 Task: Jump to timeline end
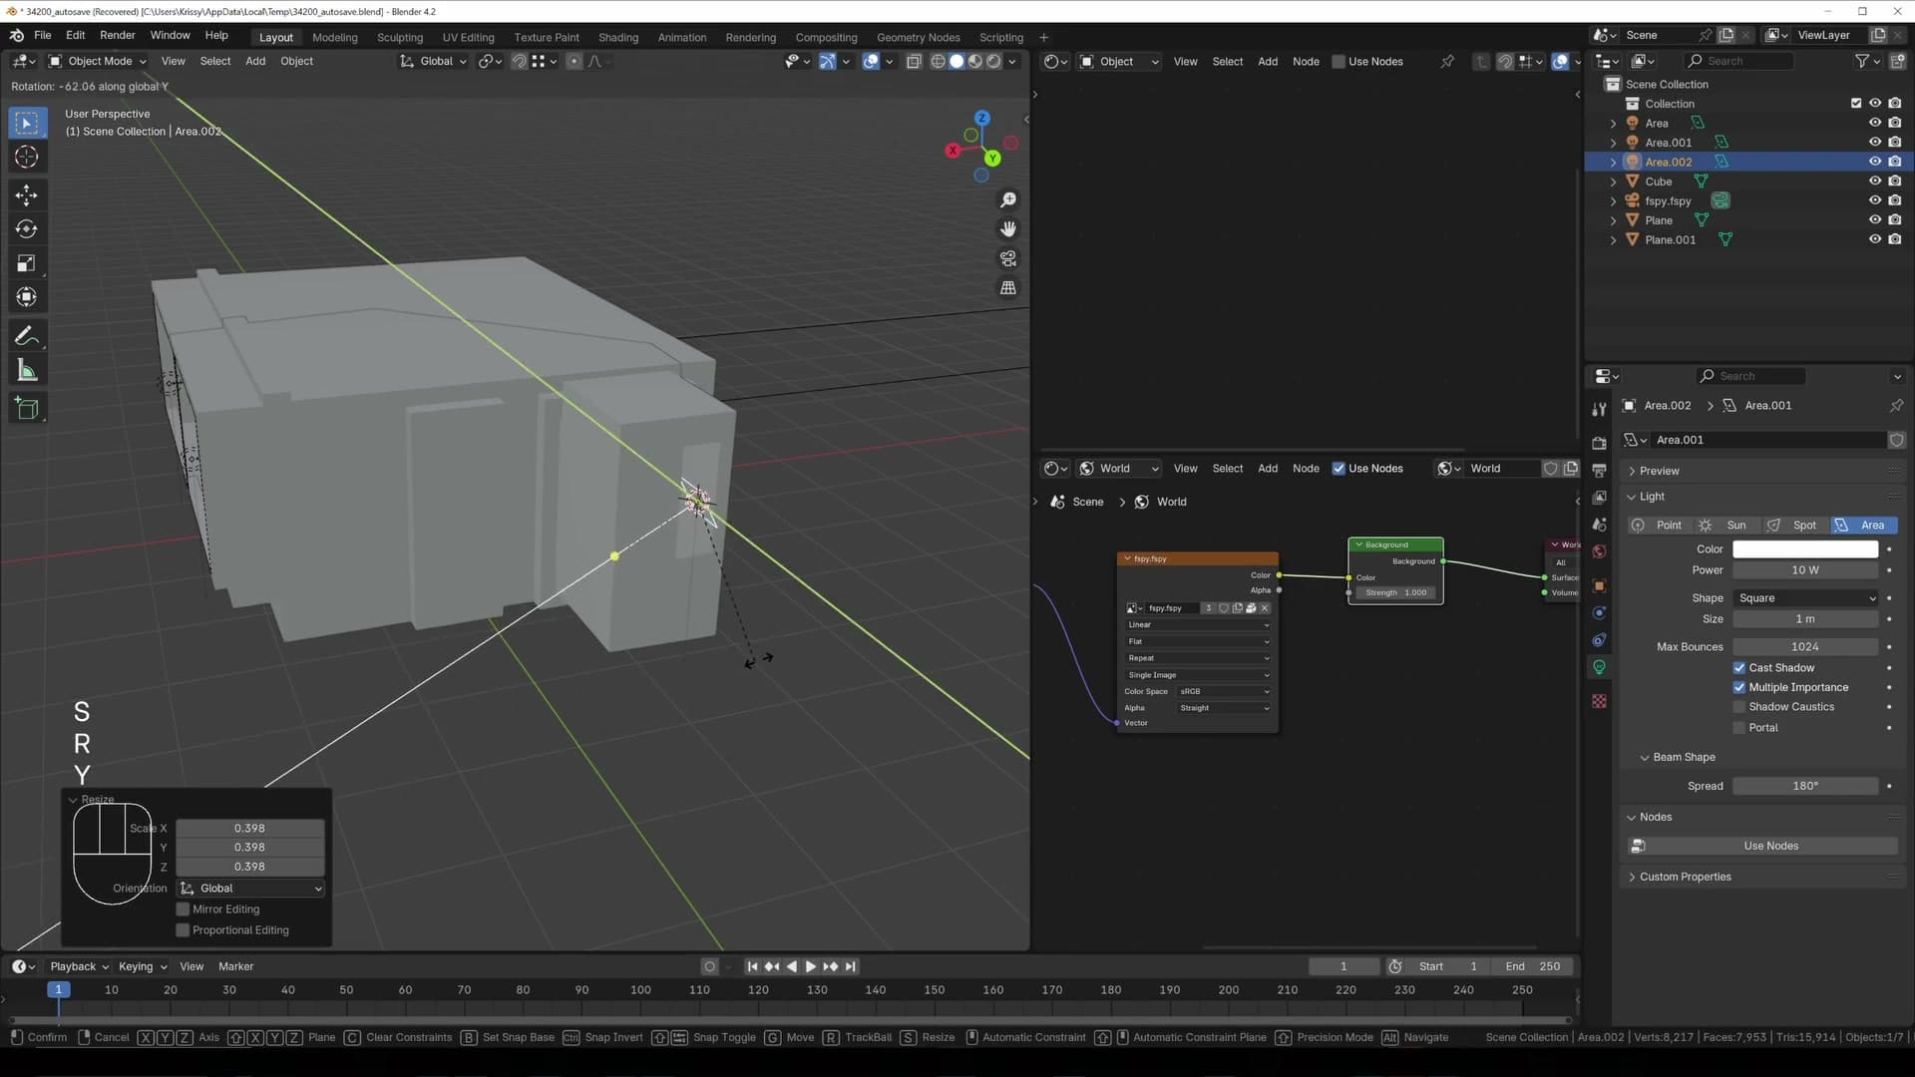point(851,966)
